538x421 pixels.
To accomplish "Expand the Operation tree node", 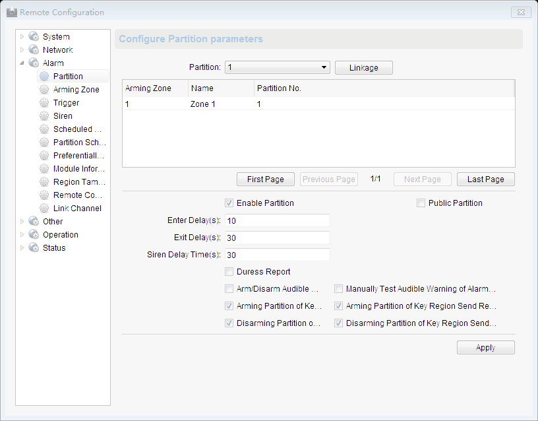I will pos(22,234).
